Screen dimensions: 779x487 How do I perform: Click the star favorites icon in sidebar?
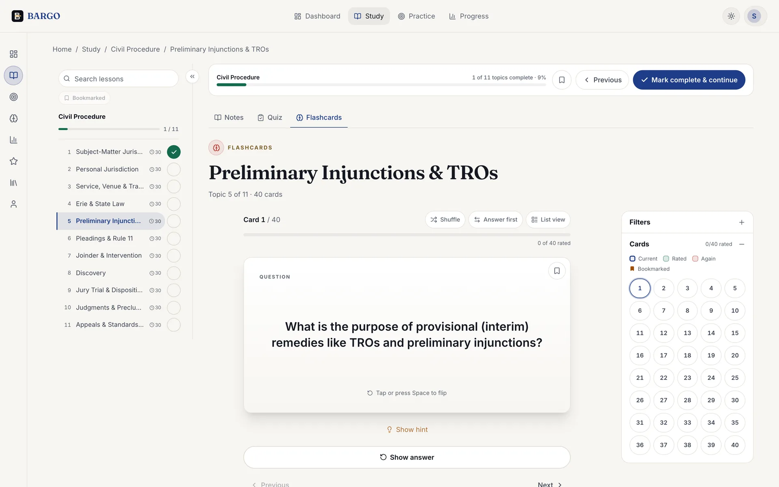point(13,161)
